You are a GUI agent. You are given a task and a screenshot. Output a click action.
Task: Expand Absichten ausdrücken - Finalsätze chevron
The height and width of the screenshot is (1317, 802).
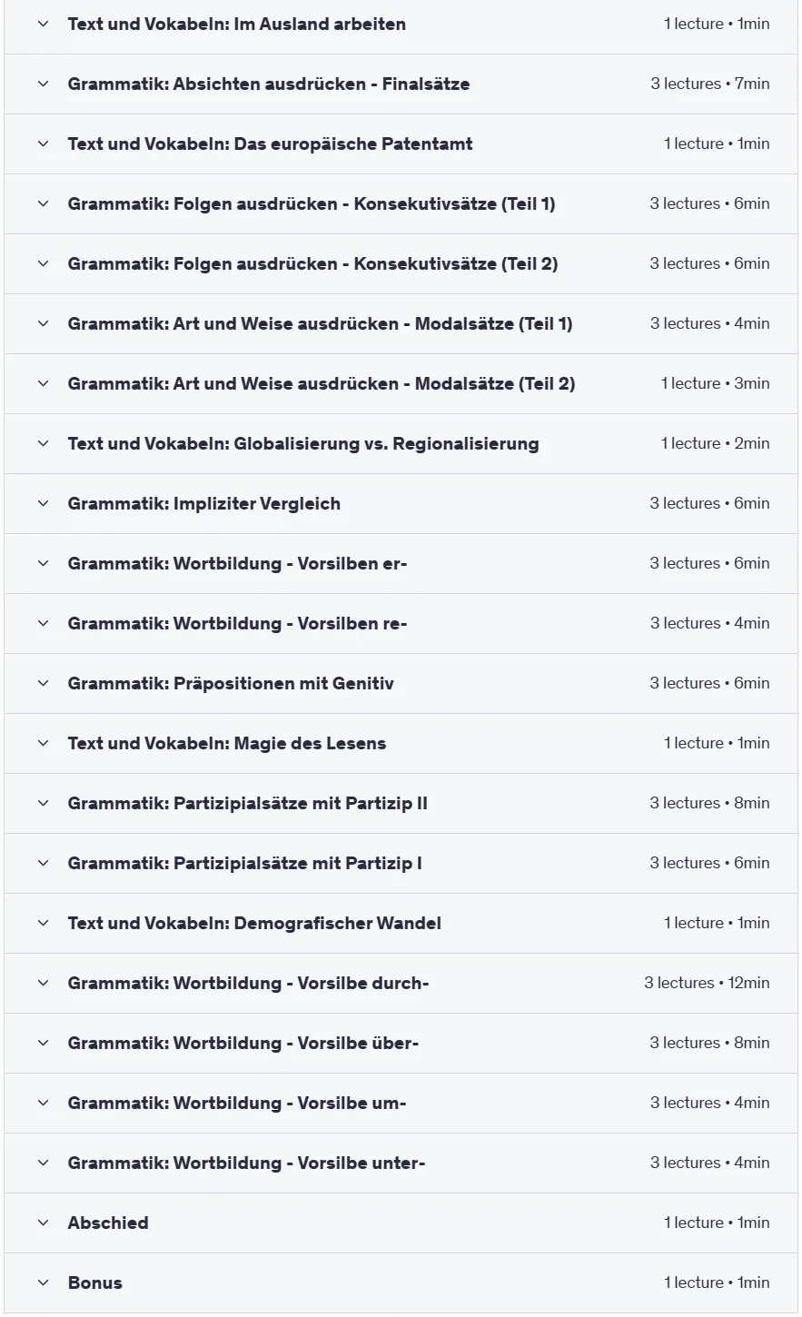[x=43, y=84]
